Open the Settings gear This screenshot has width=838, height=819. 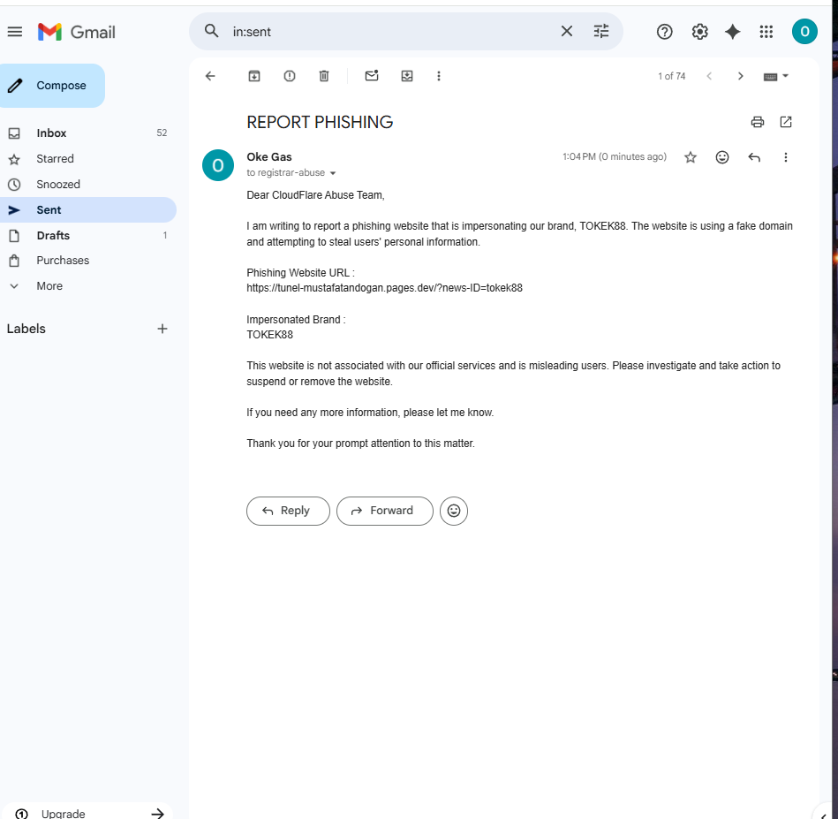pos(699,32)
